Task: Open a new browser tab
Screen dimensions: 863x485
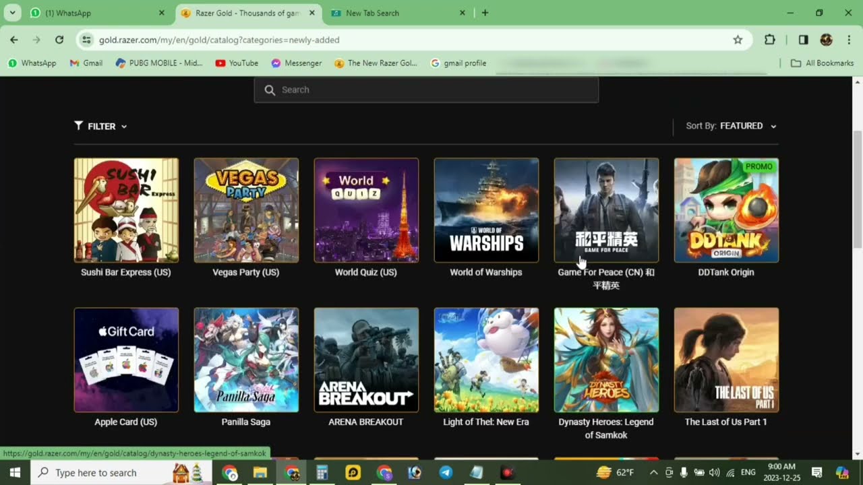Action: click(x=485, y=13)
